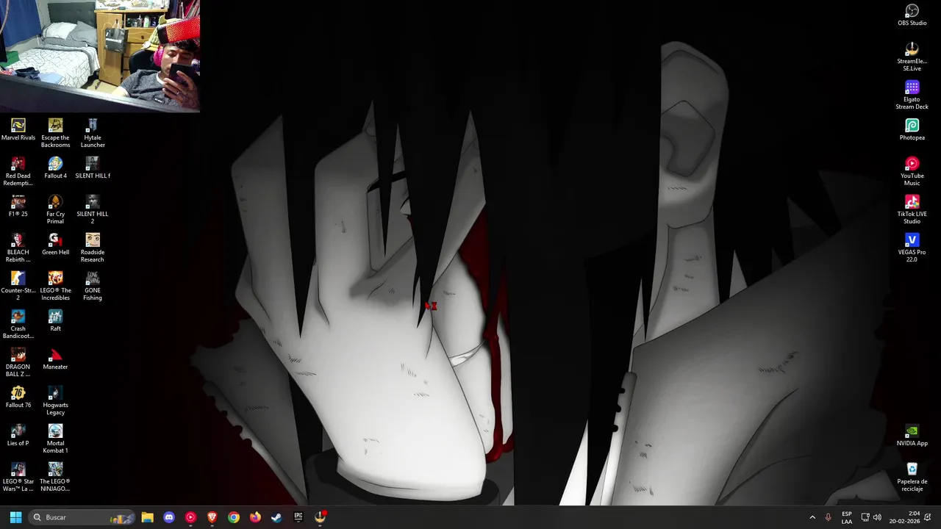
Task: Select LEGO The Incredibles icon
Action: click(x=55, y=287)
